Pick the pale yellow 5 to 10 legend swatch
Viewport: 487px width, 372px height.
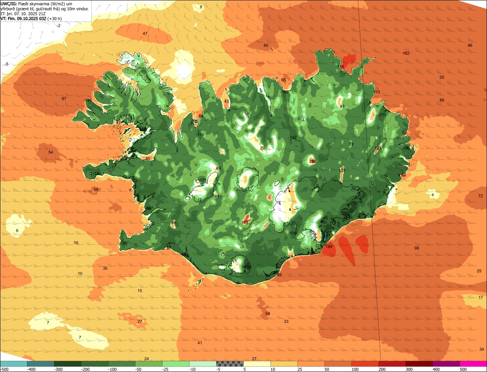click(257, 364)
